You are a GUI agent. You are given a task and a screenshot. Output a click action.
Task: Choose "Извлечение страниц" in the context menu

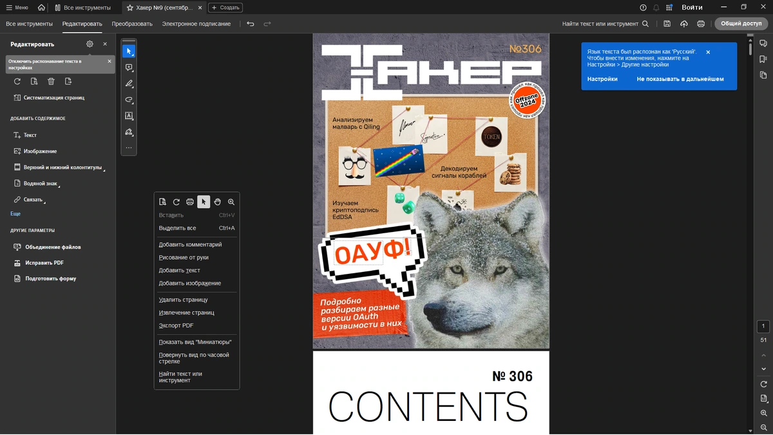pyautogui.click(x=196, y=313)
